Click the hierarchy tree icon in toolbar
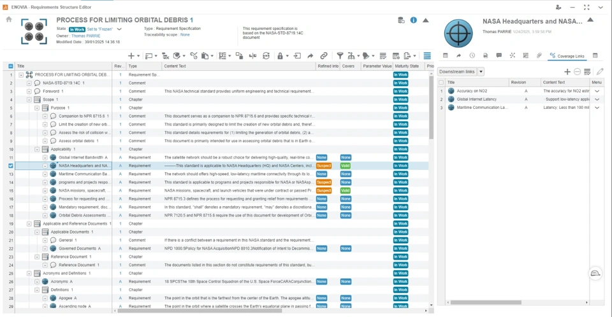The image size is (612, 317). [x=351, y=56]
